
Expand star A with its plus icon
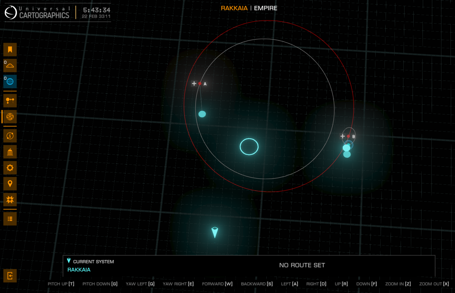click(194, 83)
